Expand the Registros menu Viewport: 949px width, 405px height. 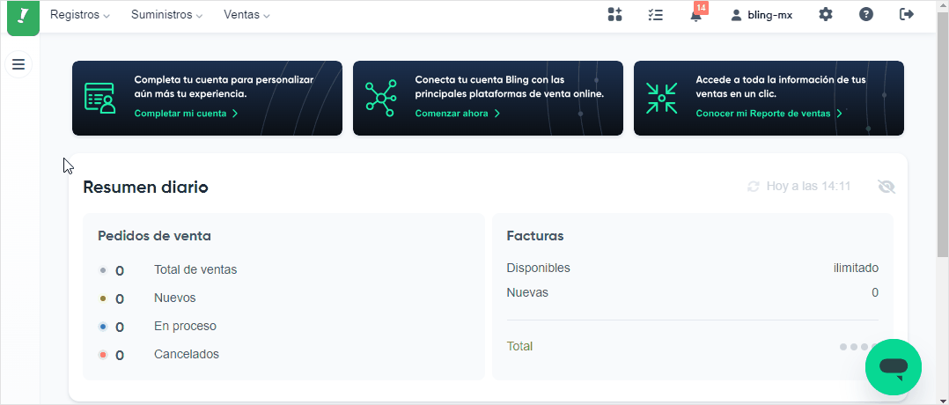(80, 15)
